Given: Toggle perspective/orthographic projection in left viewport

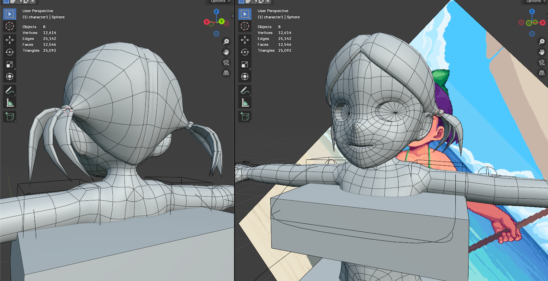Looking at the screenshot, I should (226, 73).
